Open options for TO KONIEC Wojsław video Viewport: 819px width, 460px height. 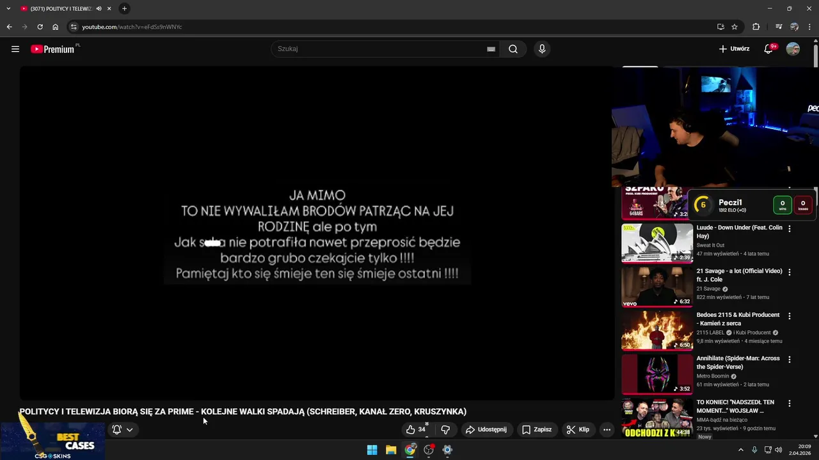coord(789,404)
